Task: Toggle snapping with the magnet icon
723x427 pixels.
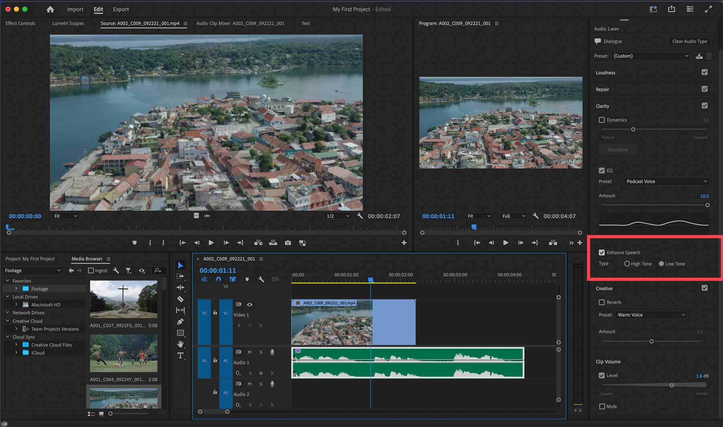Action: coord(219,279)
